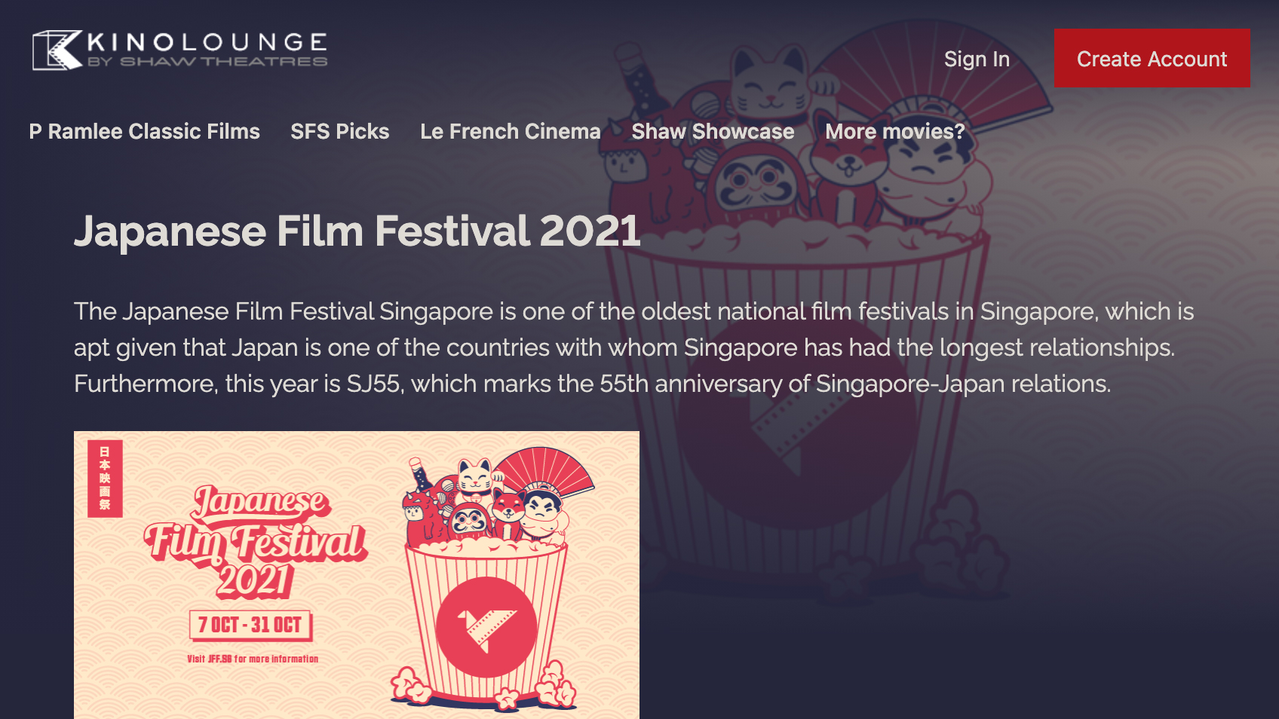Open the Shaw Showcase menu item
1279x719 pixels.
tap(713, 131)
